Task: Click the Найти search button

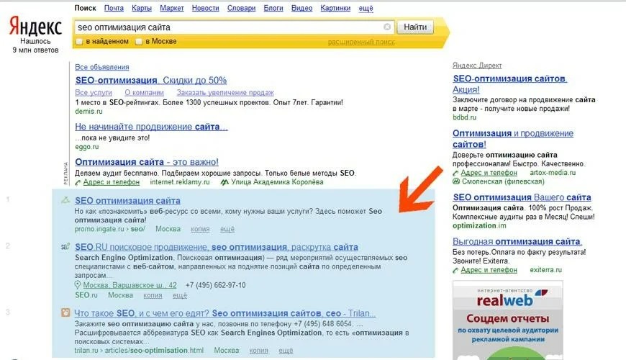Action: (415, 27)
